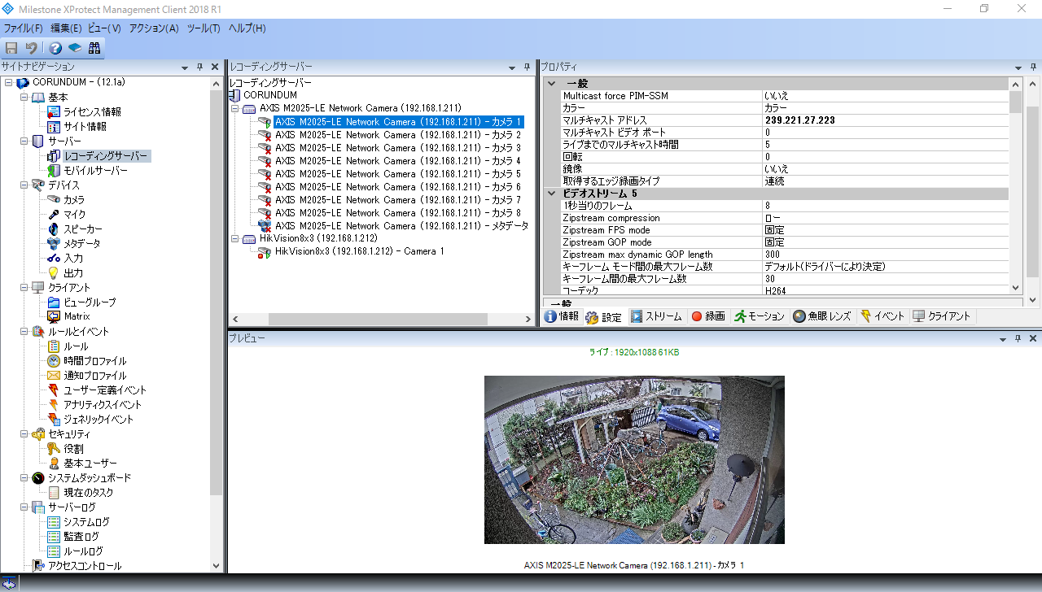The width and height of the screenshot is (1042, 592).
Task: Click the 入力 device icon
Action: coord(54,259)
